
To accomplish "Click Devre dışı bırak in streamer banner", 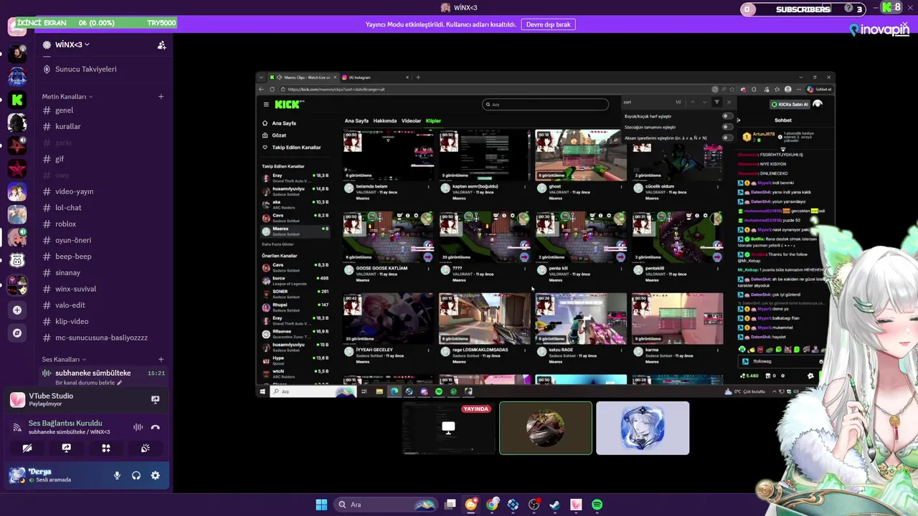I will [549, 24].
